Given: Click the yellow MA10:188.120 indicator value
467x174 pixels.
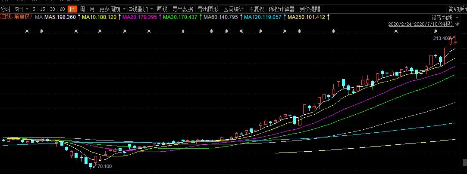Looking at the screenshot, I should coord(99,17).
